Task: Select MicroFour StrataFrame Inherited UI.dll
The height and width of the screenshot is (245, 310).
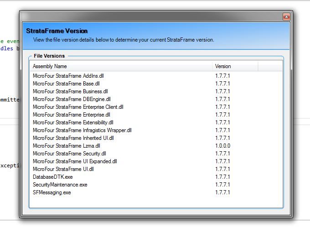Action: point(73,138)
